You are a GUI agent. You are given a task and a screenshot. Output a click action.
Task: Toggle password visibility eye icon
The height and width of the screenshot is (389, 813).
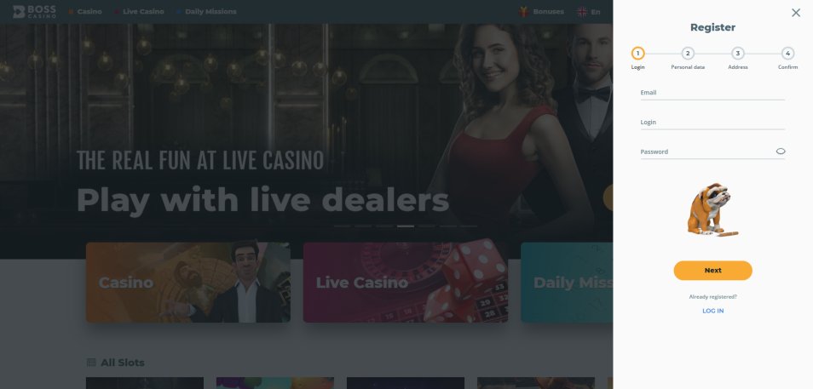(781, 152)
